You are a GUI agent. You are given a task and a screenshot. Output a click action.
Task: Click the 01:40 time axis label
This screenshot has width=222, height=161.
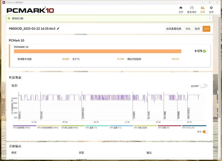pyautogui.click(x=34, y=122)
